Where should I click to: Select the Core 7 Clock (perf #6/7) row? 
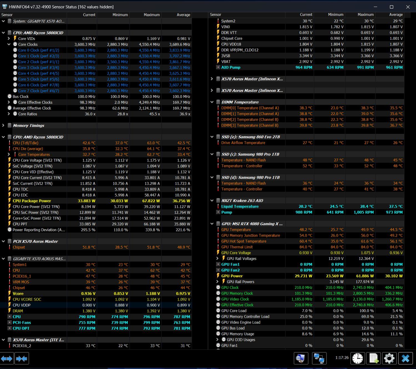coord(96,91)
